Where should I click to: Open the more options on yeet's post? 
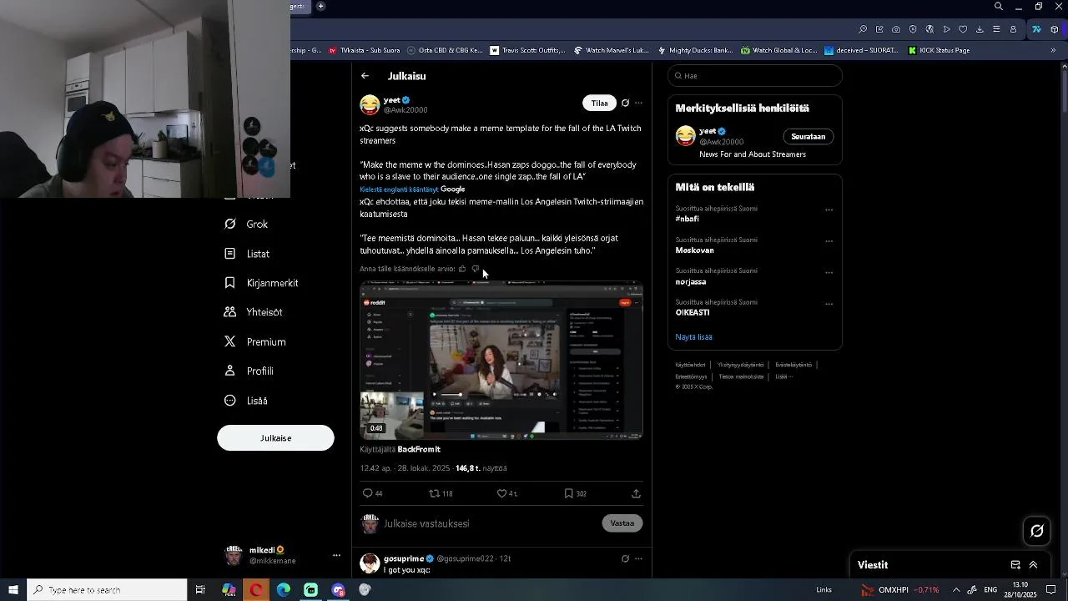tap(638, 104)
